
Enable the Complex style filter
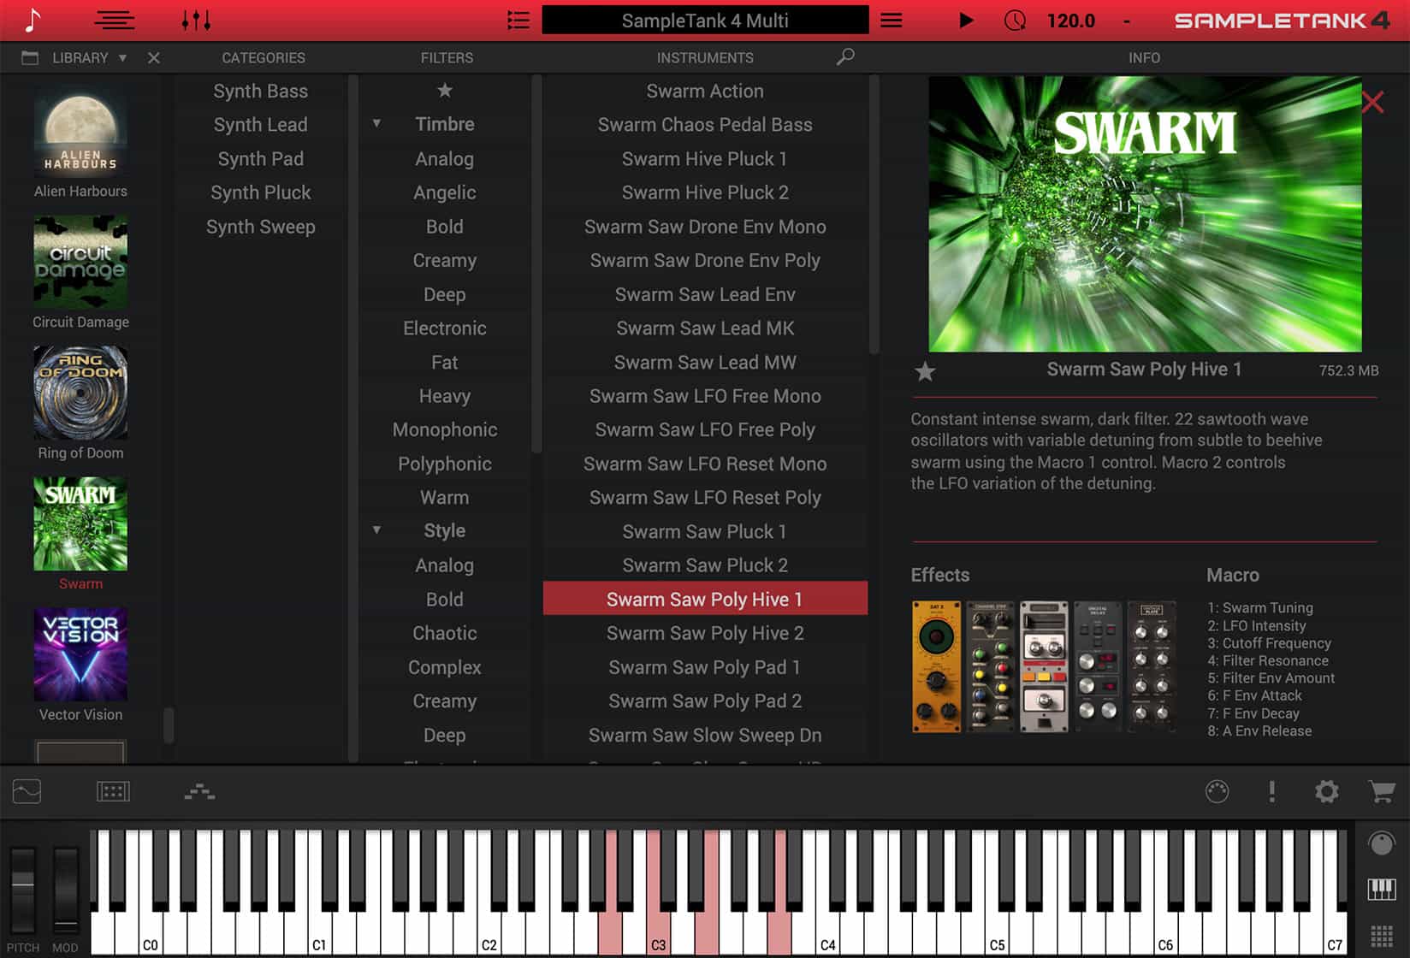445,667
